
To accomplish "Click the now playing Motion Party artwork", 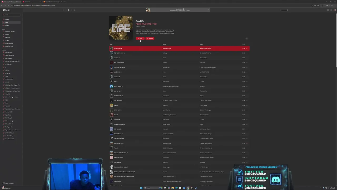I will (x=148, y=10).
